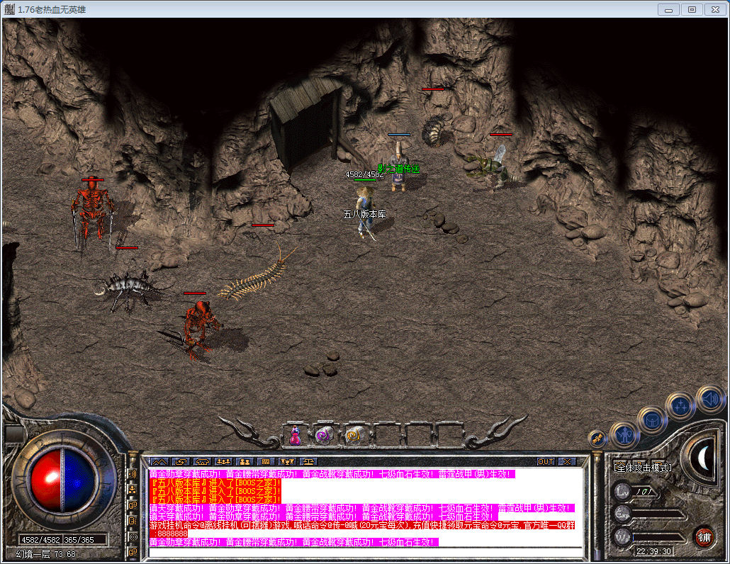Viewport: 730px width, 564px height.
Task: Toggle the sound-wave chat channel button
Action: [133, 474]
